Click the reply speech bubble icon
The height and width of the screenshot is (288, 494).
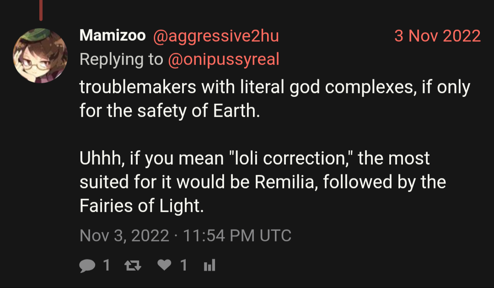(x=87, y=265)
